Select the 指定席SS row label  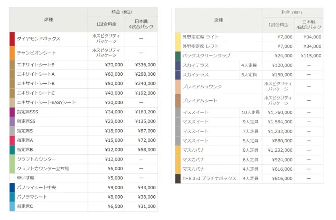26,121
